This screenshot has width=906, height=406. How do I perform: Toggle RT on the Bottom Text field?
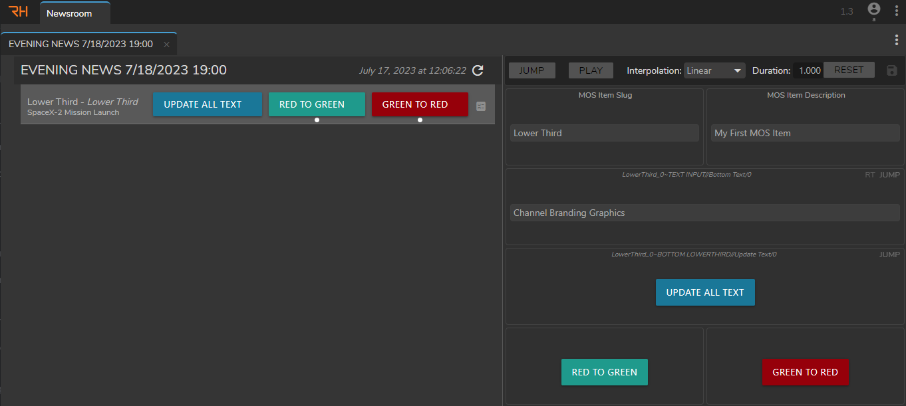coord(869,175)
